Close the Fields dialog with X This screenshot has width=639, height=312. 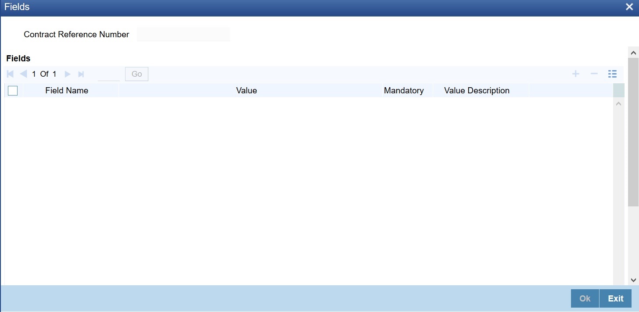pos(629,7)
